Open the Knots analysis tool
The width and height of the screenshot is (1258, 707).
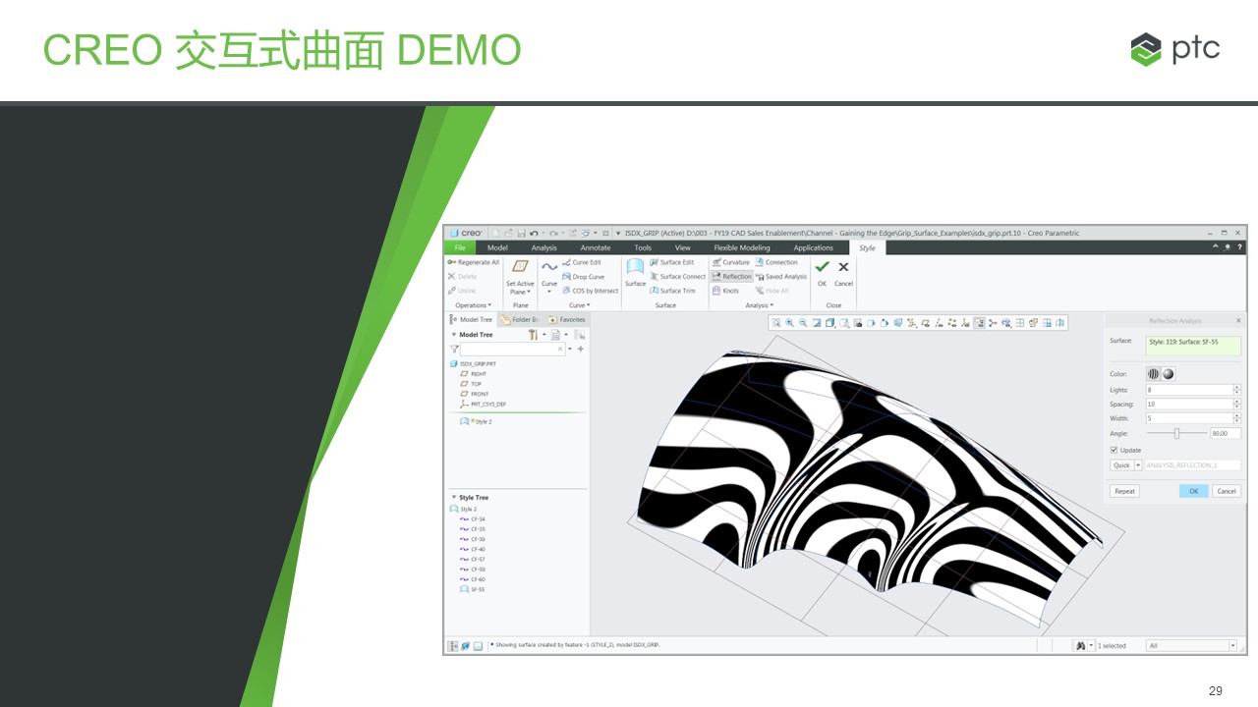tap(725, 291)
